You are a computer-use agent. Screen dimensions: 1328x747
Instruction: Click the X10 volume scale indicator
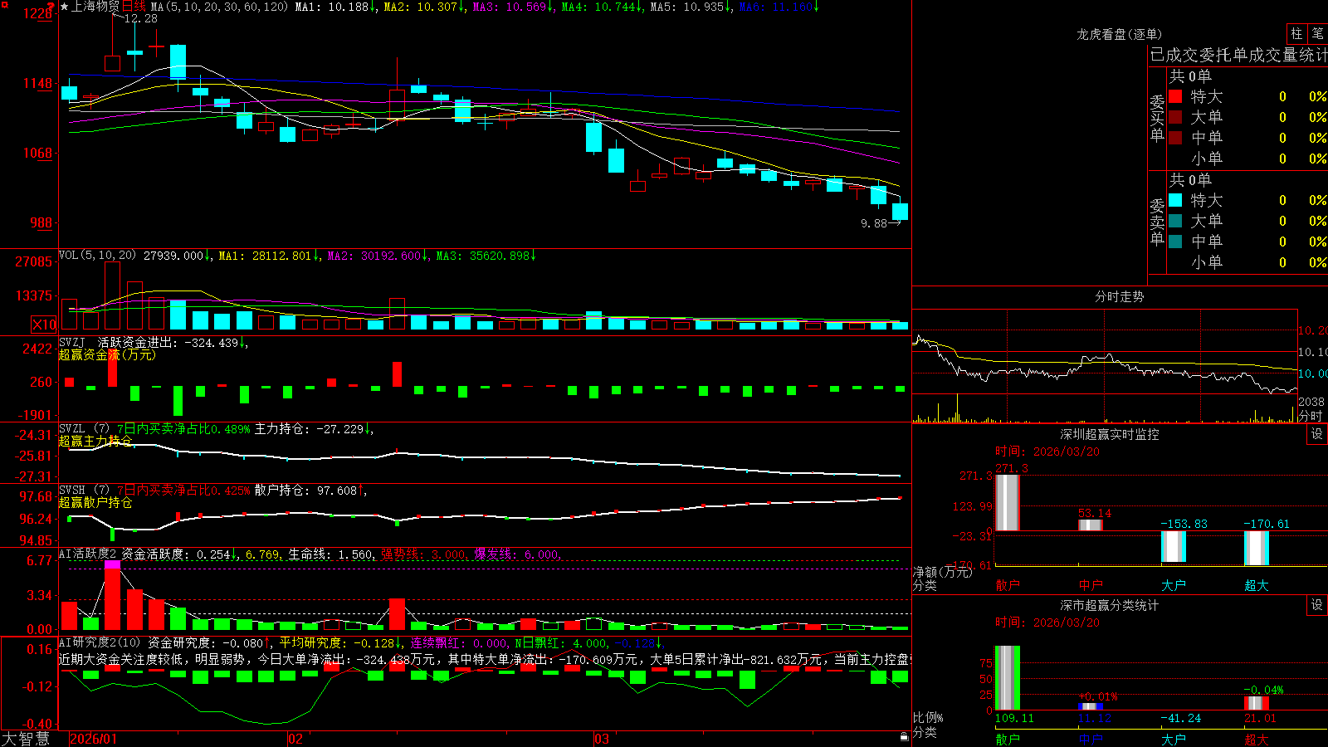tap(44, 325)
